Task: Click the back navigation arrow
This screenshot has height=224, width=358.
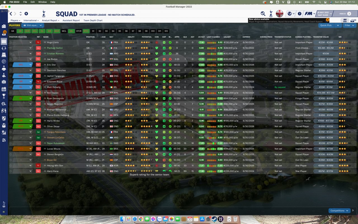Action: click(11, 14)
